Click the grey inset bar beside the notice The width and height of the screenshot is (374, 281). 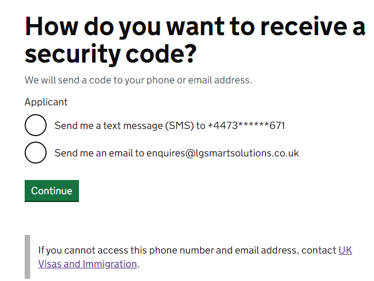pos(27,257)
